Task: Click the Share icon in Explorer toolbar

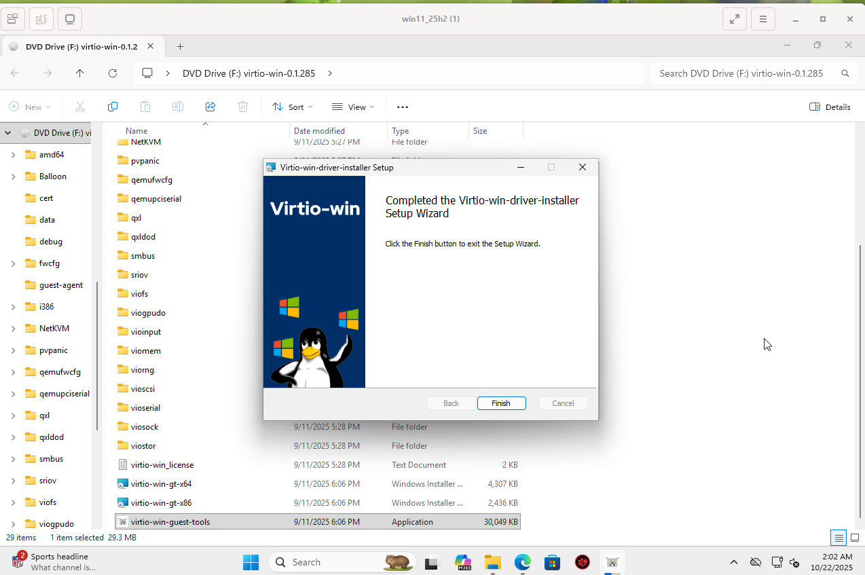Action: (x=210, y=107)
